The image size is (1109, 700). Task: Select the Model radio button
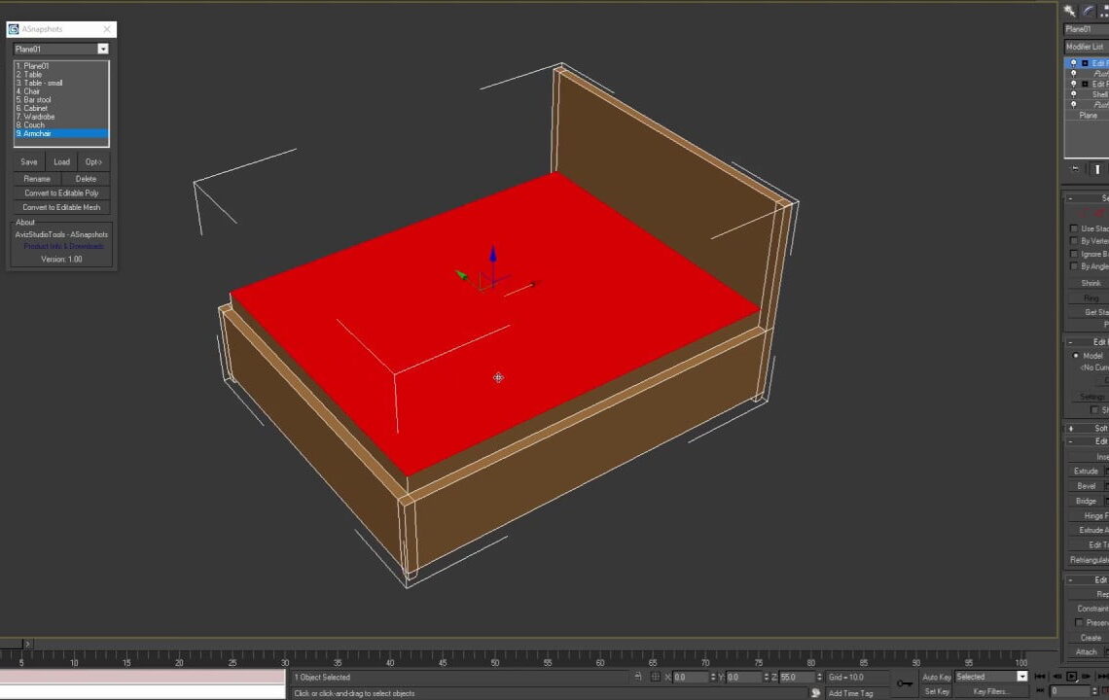(x=1076, y=356)
